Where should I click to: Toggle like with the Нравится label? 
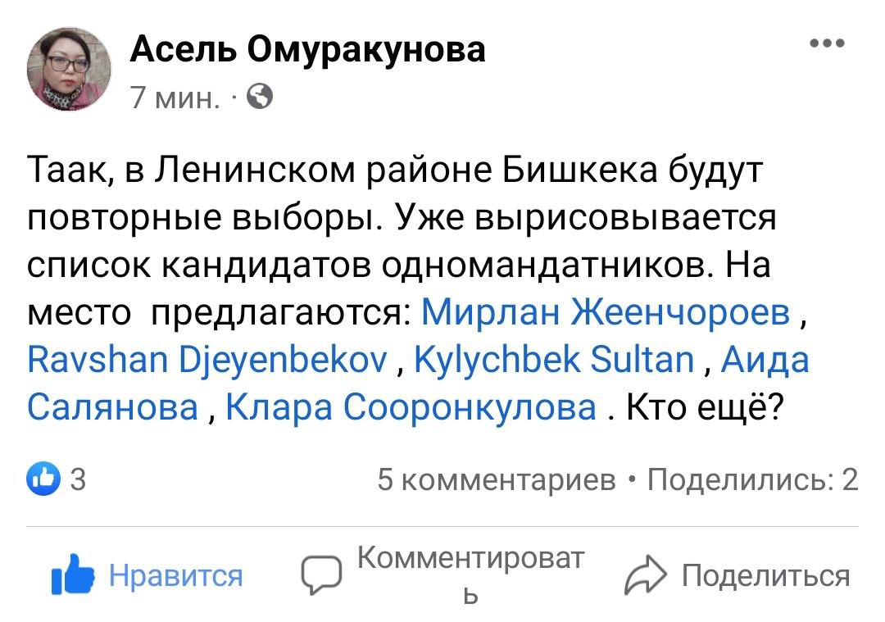(176, 575)
